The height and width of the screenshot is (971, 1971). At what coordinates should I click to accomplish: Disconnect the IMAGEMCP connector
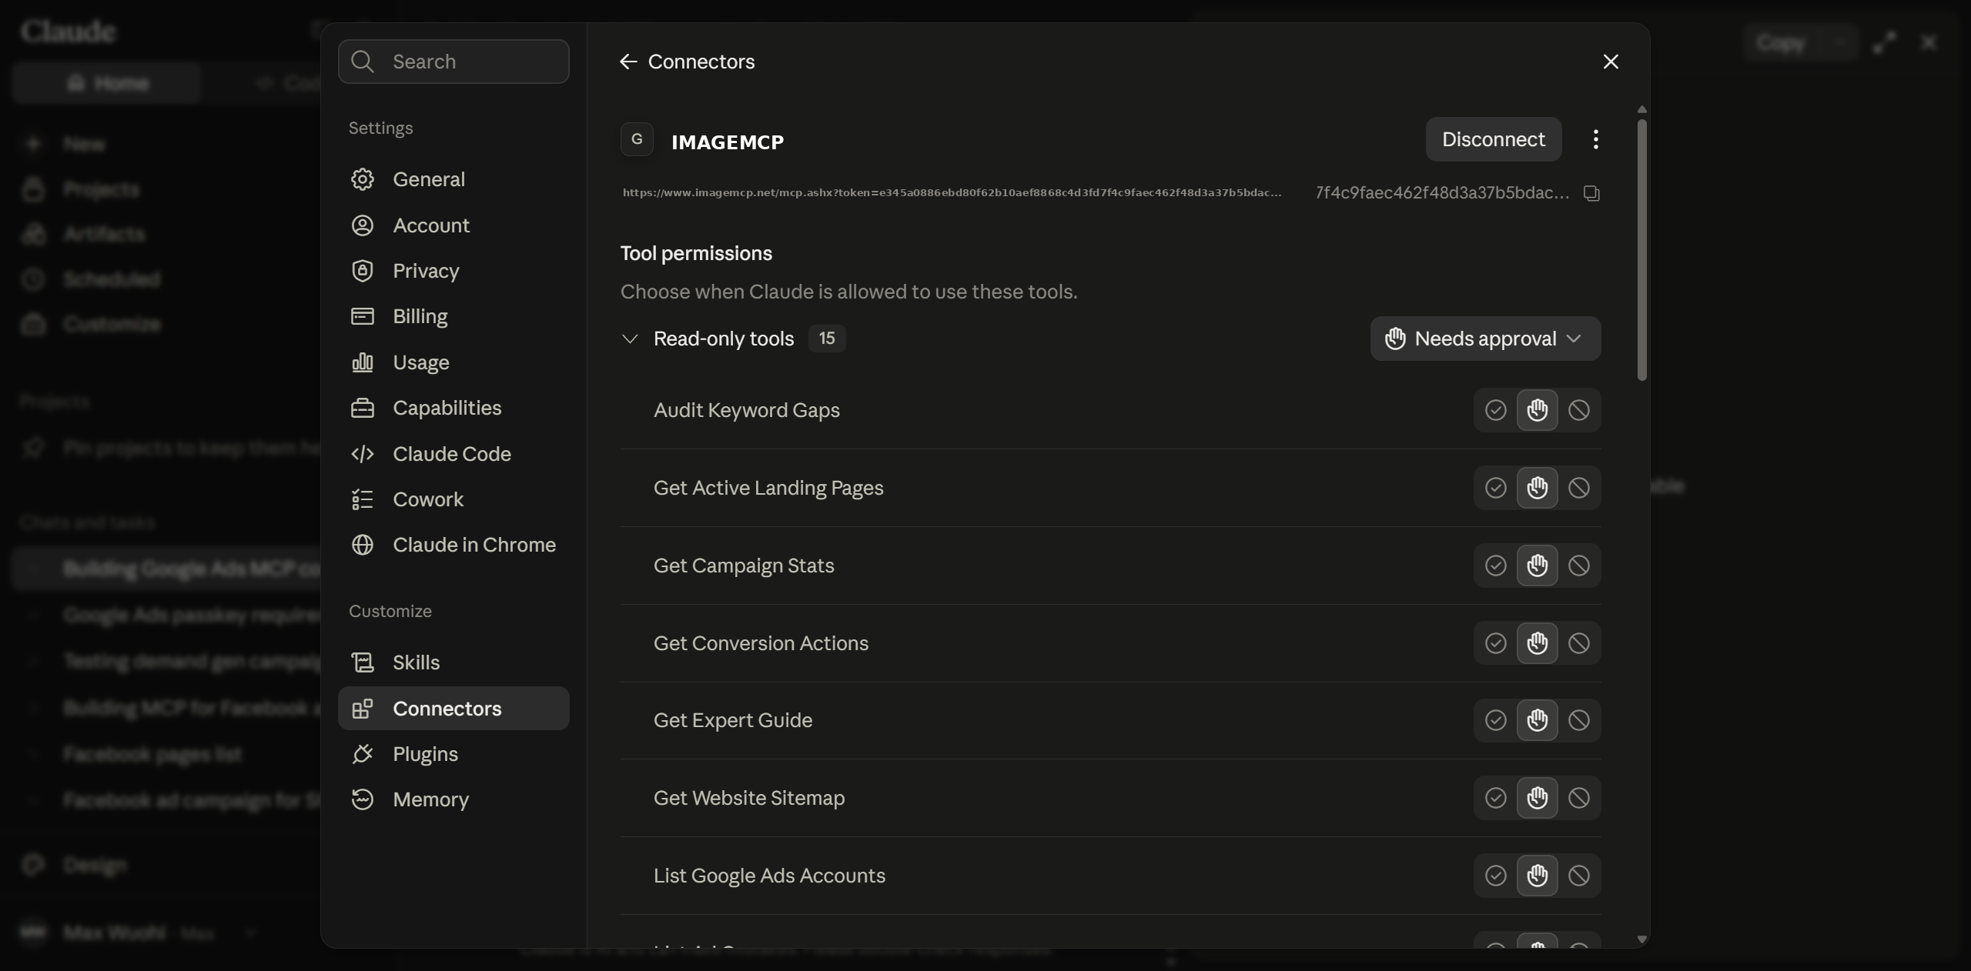(x=1493, y=139)
